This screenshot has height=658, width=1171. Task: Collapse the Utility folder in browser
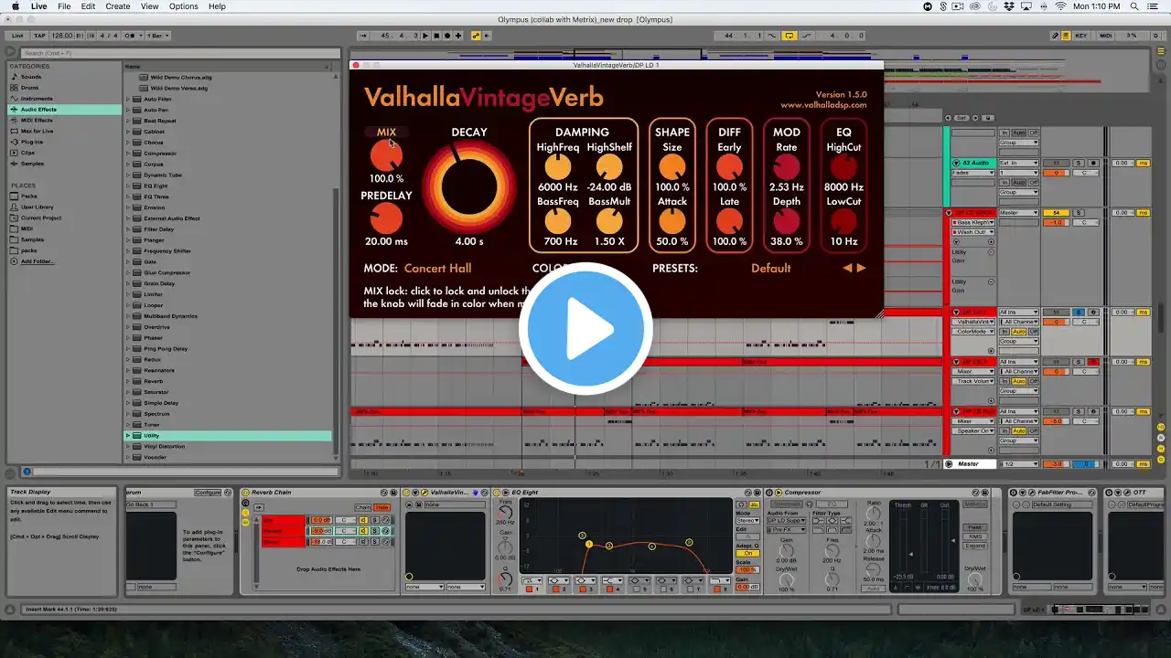coord(128,436)
